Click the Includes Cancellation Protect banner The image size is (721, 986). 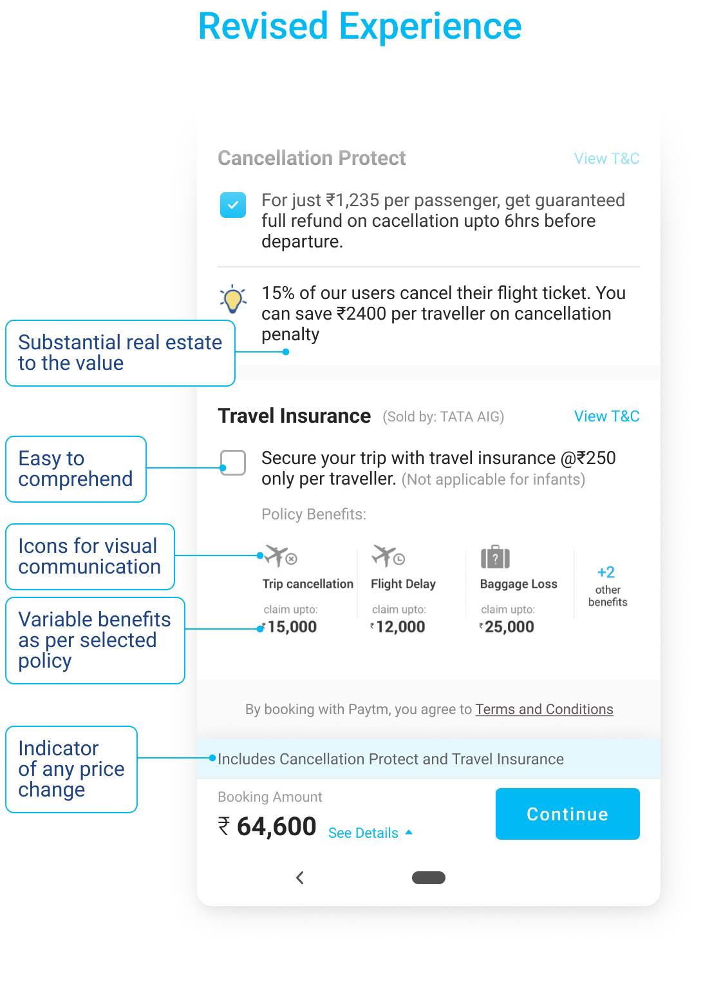pos(429,759)
